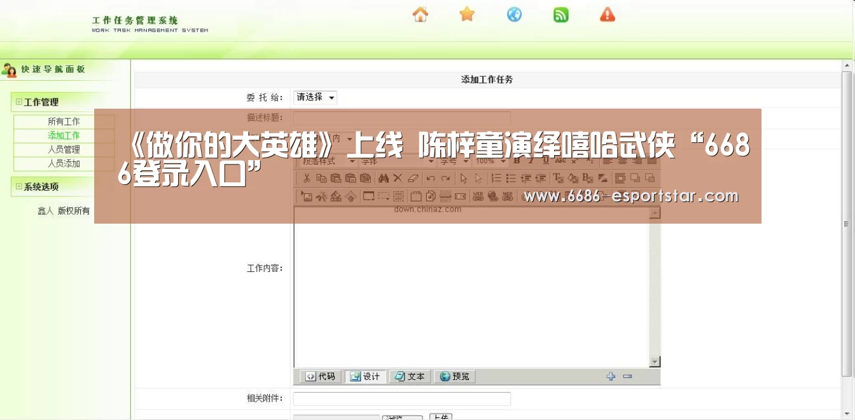
Task: Click the 快速导航面板 title
Action: (x=53, y=69)
